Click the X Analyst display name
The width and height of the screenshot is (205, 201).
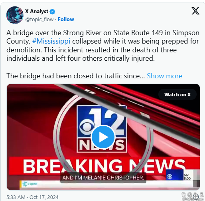click(37, 12)
